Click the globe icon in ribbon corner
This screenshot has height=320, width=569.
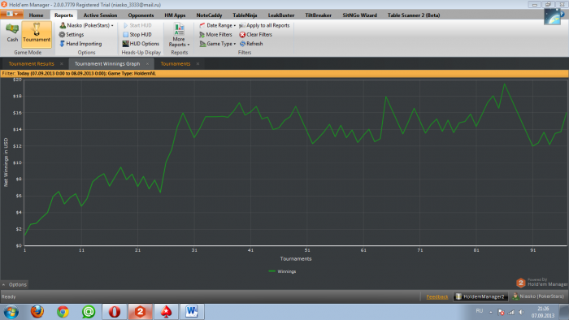(552, 17)
